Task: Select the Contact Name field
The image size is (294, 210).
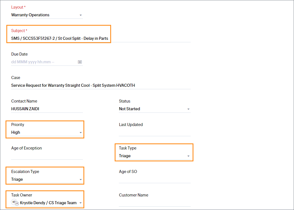Action: (46, 109)
